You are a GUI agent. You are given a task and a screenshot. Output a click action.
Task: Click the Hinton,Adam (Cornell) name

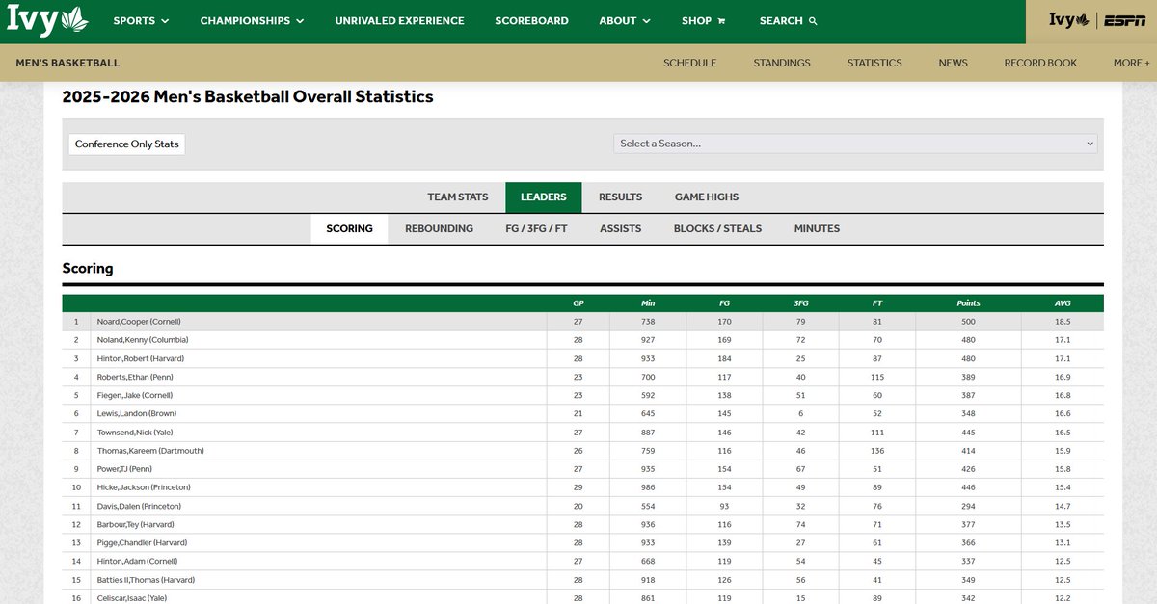pos(137,561)
